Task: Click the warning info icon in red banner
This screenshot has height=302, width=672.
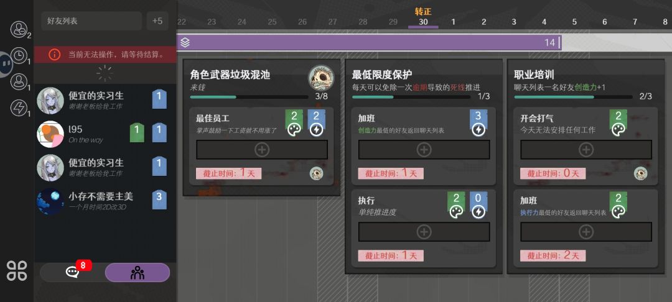Action: coord(54,55)
